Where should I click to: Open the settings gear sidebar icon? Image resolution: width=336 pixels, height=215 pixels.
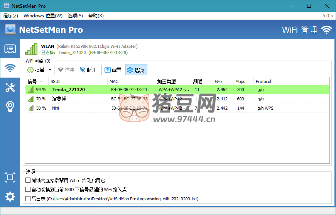coord(10,197)
